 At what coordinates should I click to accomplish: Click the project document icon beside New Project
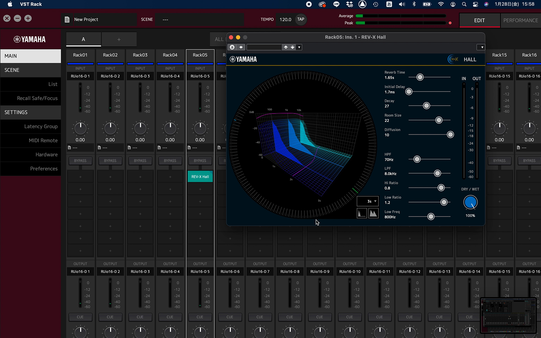67,19
